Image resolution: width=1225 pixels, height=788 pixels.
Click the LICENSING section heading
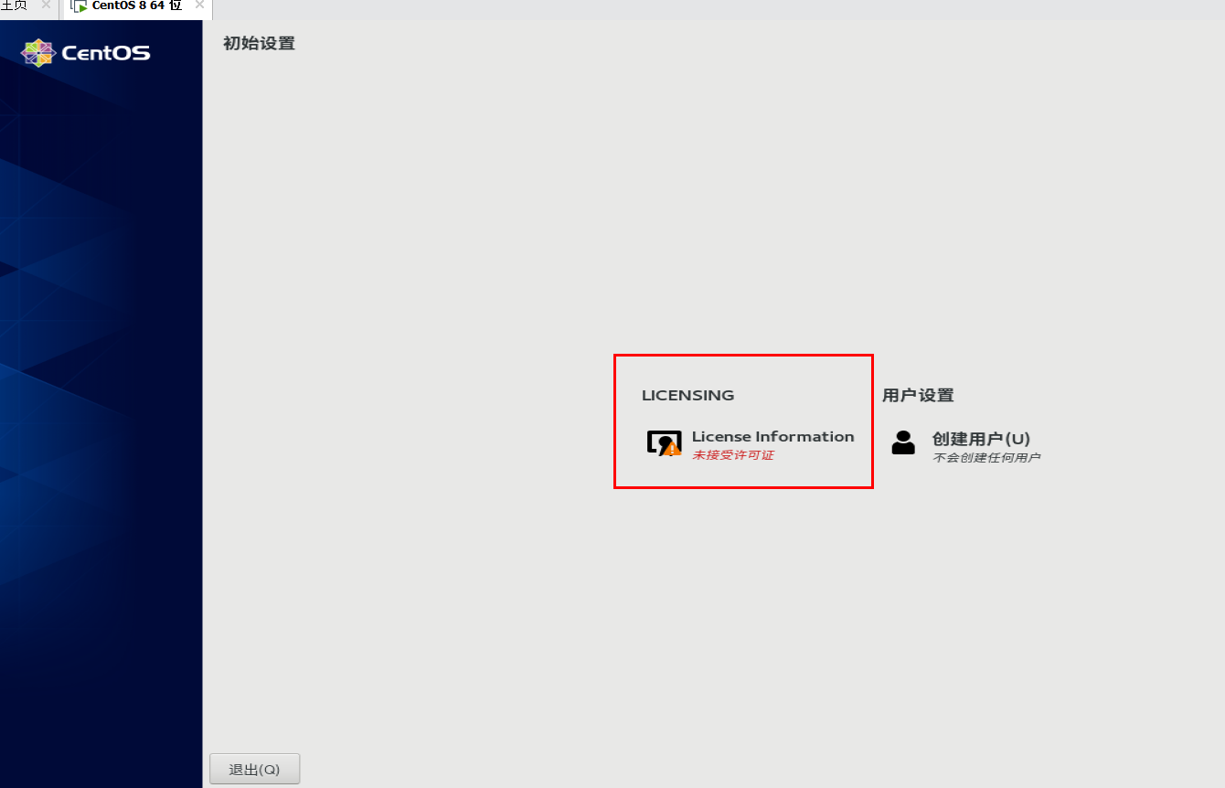pos(687,395)
